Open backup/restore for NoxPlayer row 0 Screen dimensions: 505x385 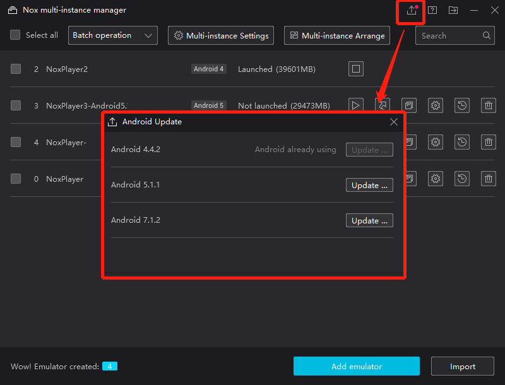tap(462, 179)
